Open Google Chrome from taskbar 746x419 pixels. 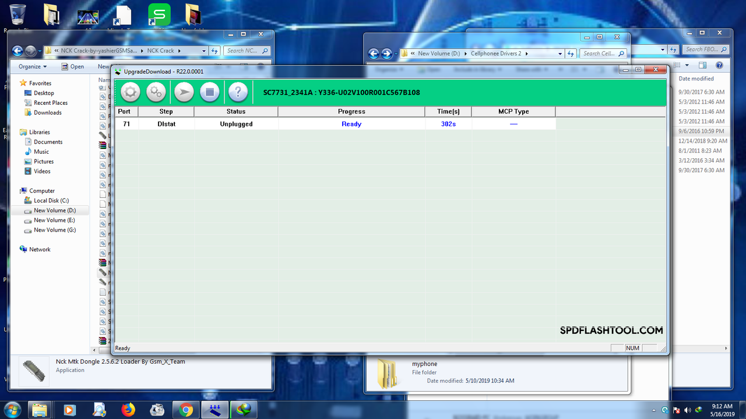pos(186,410)
